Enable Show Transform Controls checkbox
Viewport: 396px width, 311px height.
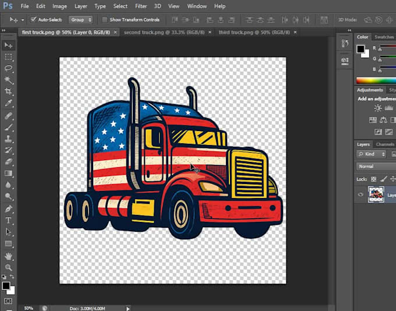pyautogui.click(x=105, y=20)
